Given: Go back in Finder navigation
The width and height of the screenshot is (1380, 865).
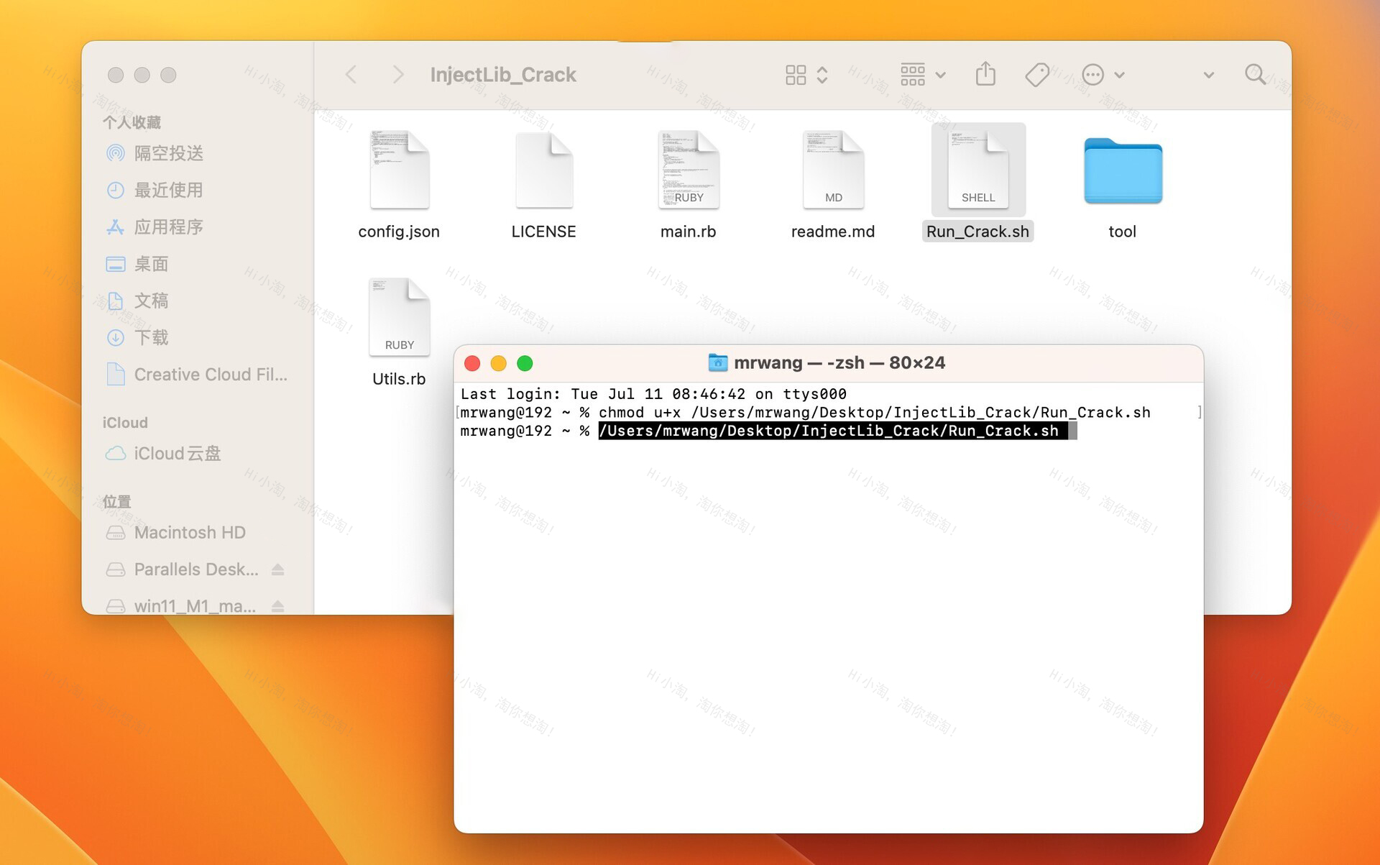Looking at the screenshot, I should coord(351,75).
